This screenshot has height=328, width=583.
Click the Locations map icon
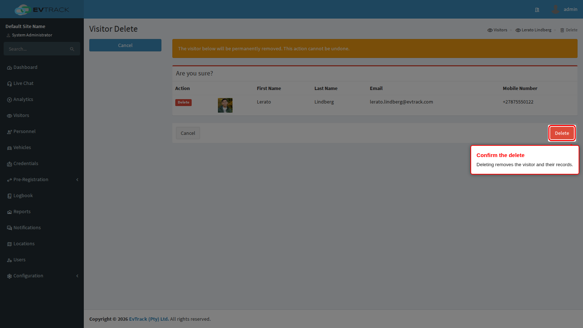click(9, 244)
